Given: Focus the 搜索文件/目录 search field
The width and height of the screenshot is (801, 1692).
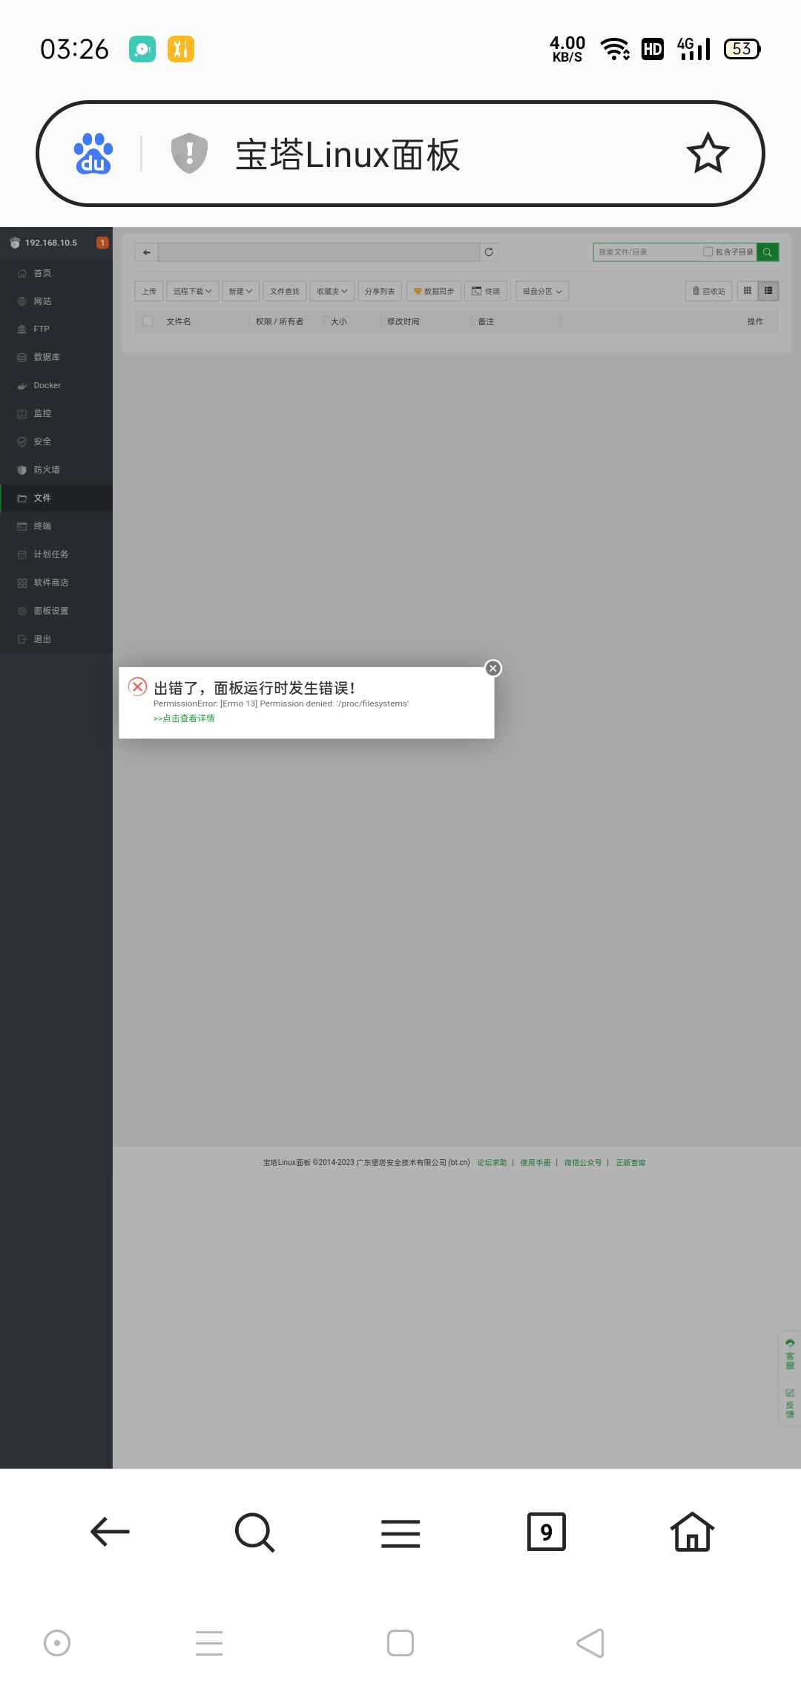Looking at the screenshot, I should point(647,252).
